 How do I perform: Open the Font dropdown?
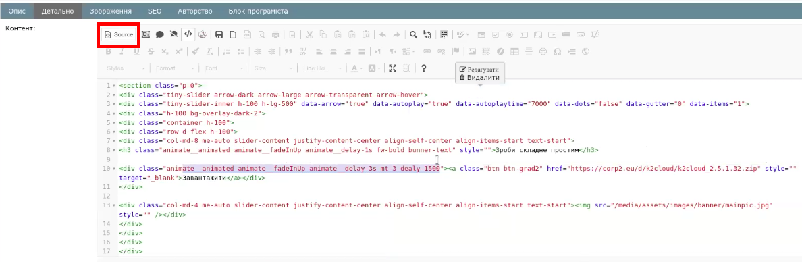point(224,68)
